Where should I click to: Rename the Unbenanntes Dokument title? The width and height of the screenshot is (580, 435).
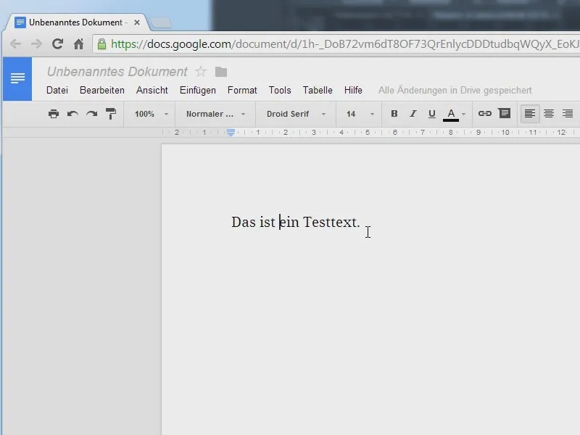click(117, 71)
